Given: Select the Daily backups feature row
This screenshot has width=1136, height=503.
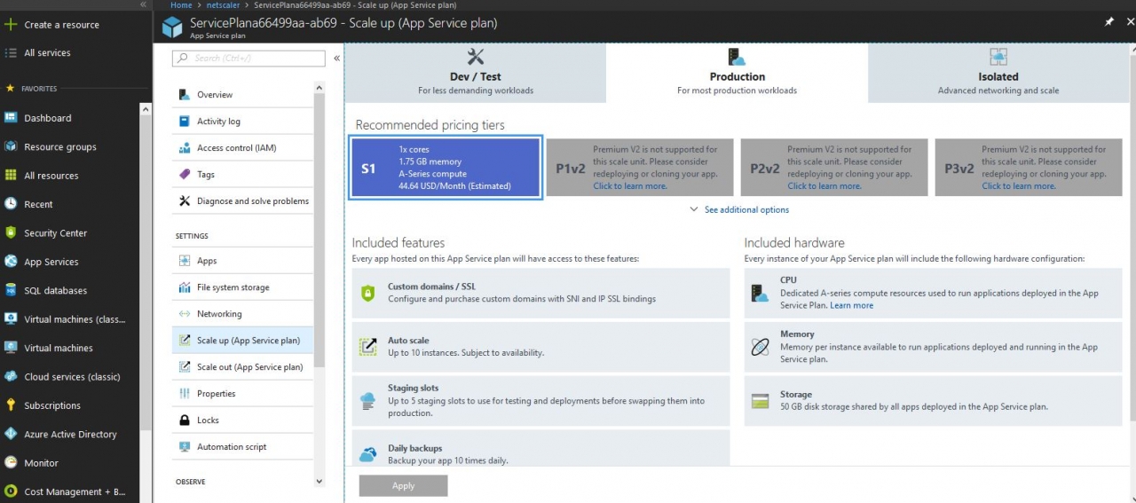Looking at the screenshot, I should (540, 448).
